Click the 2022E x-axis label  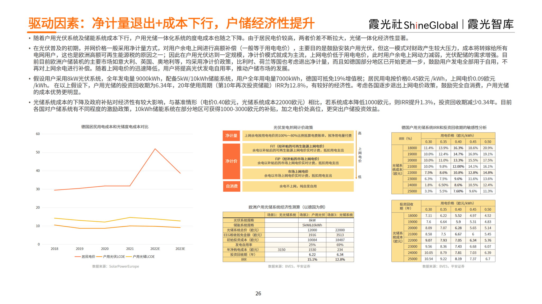[155, 249]
